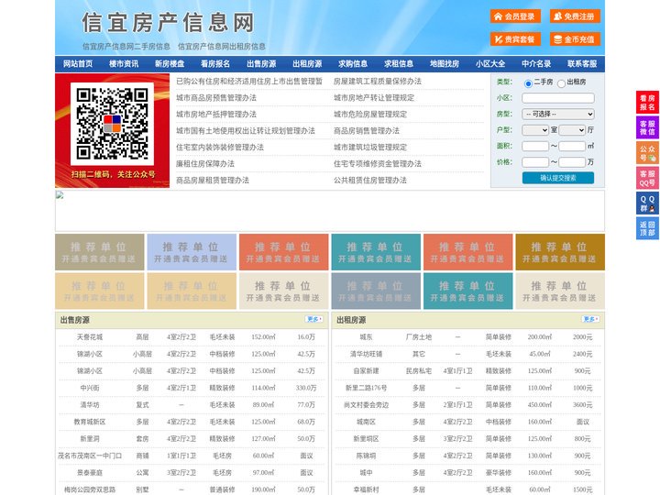The width and height of the screenshot is (660, 495).
Task: Select the 二手房 radio button
Action: (528, 83)
